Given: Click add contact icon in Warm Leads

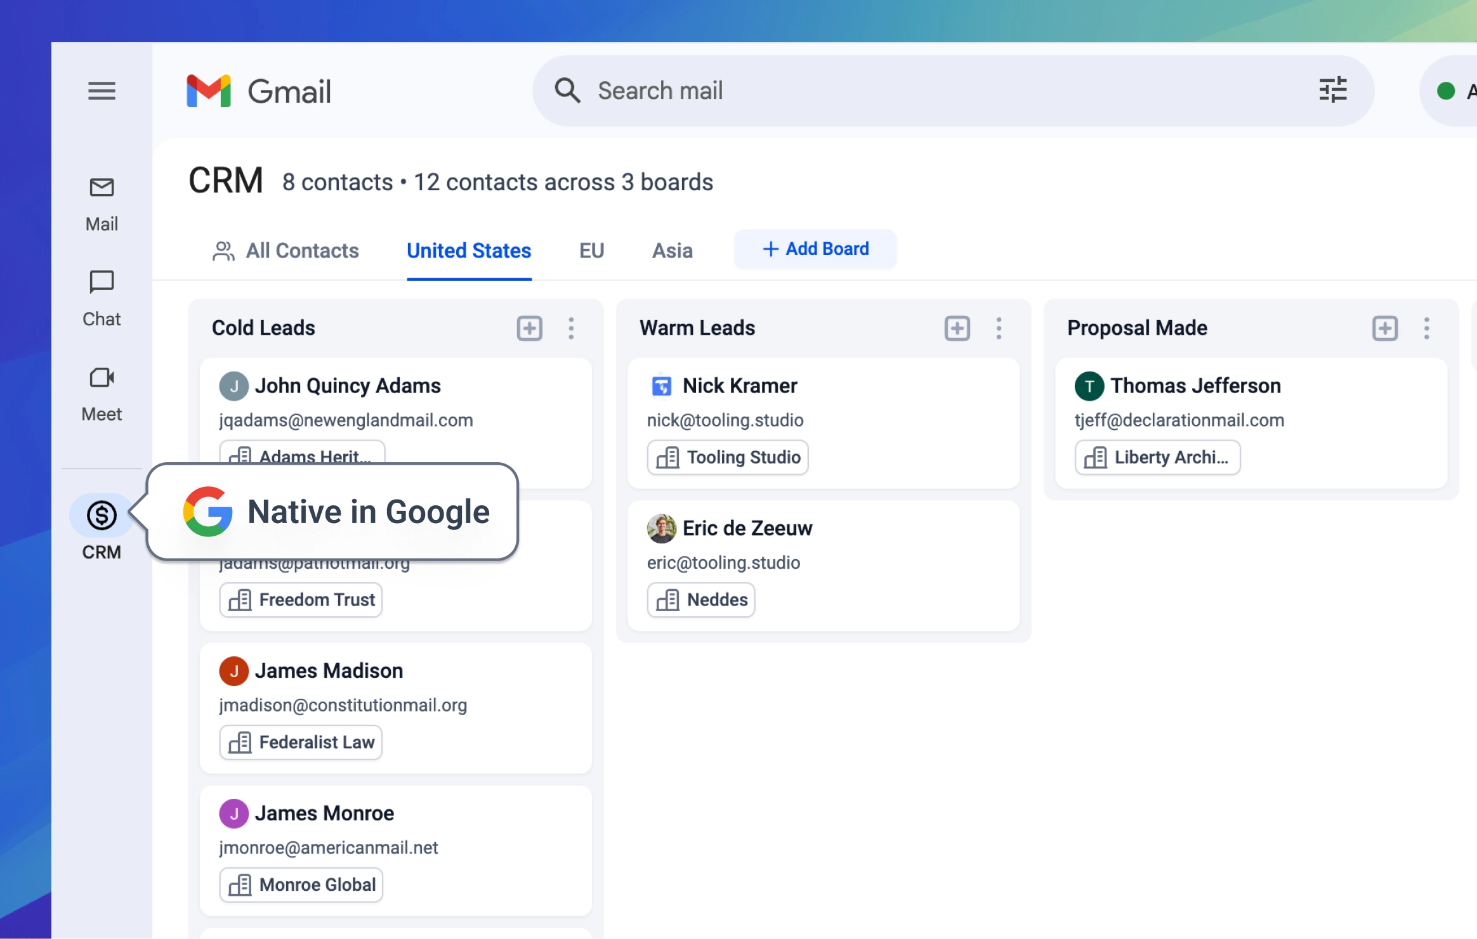Looking at the screenshot, I should [x=956, y=328].
